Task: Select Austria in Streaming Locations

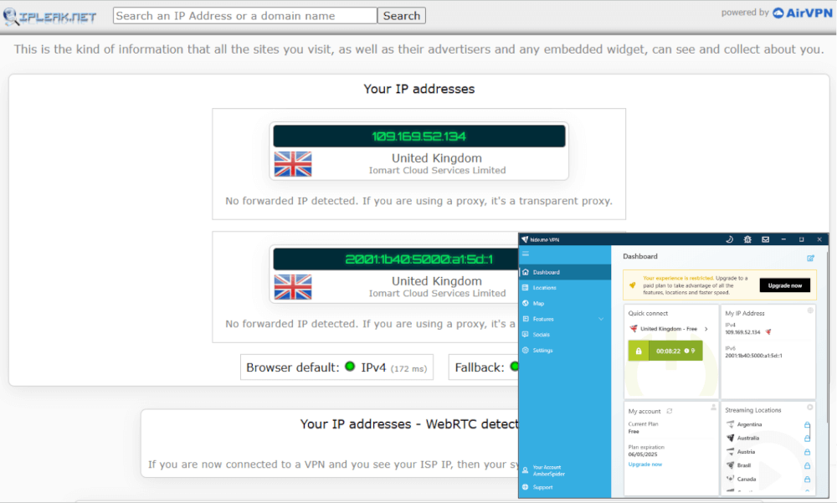Action: [746, 452]
